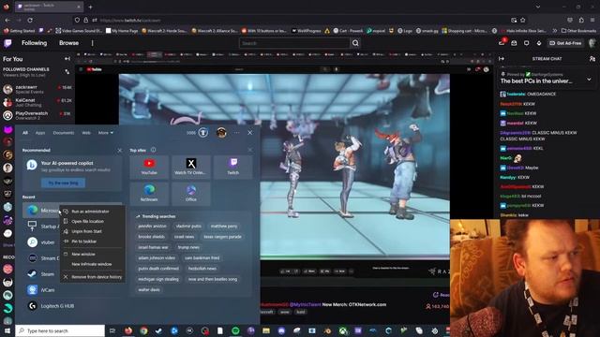Collapse the Twitch stream chat panel

tap(502, 59)
